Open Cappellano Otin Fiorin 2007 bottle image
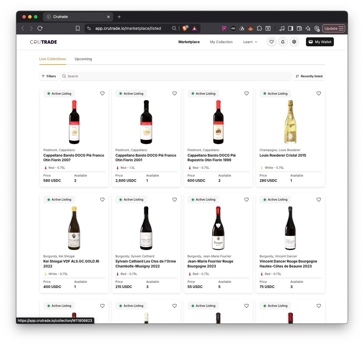The height and width of the screenshot is (345, 364). (x=74, y=122)
